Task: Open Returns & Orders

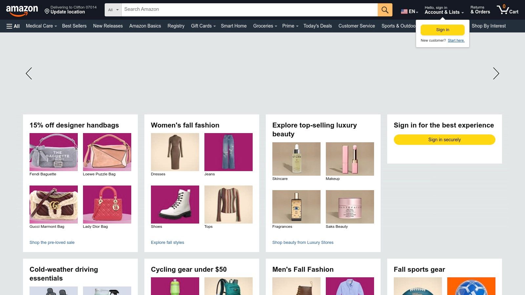Action: [480, 10]
